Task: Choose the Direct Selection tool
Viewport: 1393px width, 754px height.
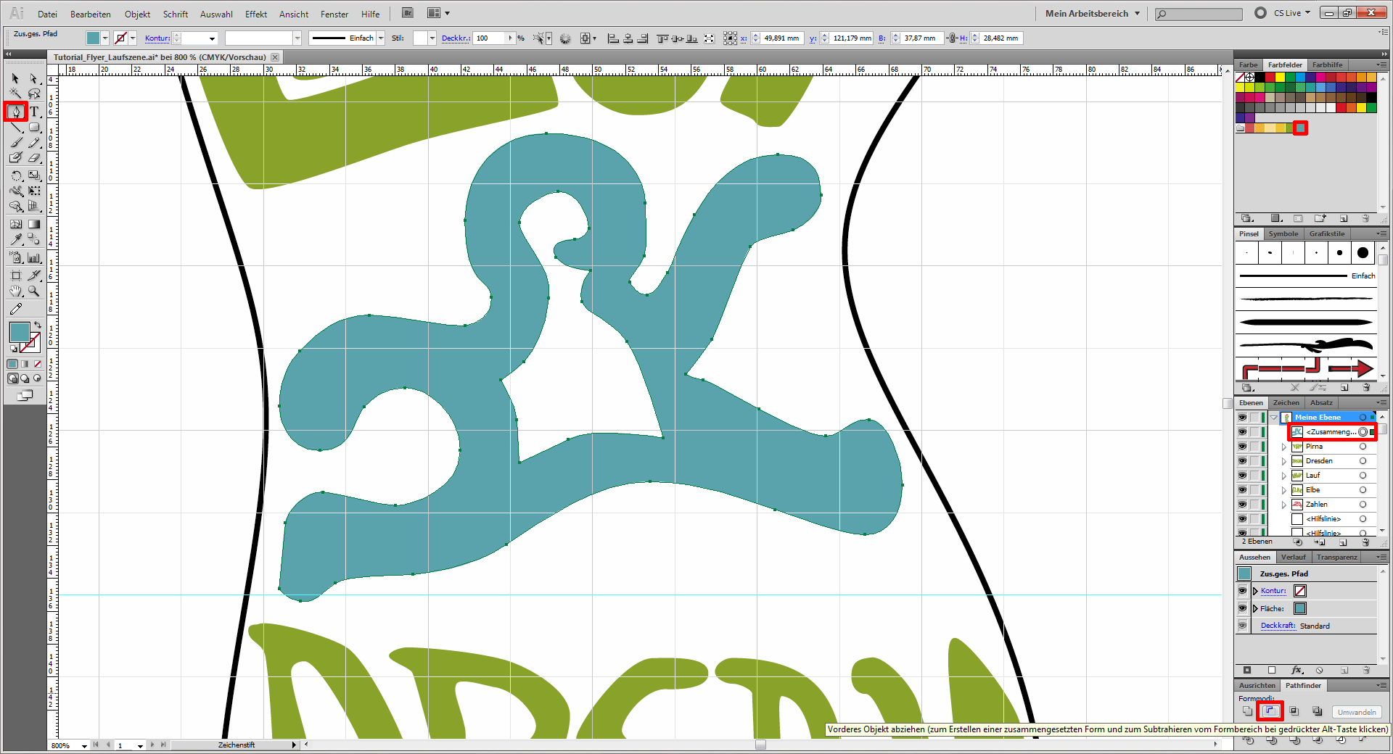Action: (x=34, y=78)
